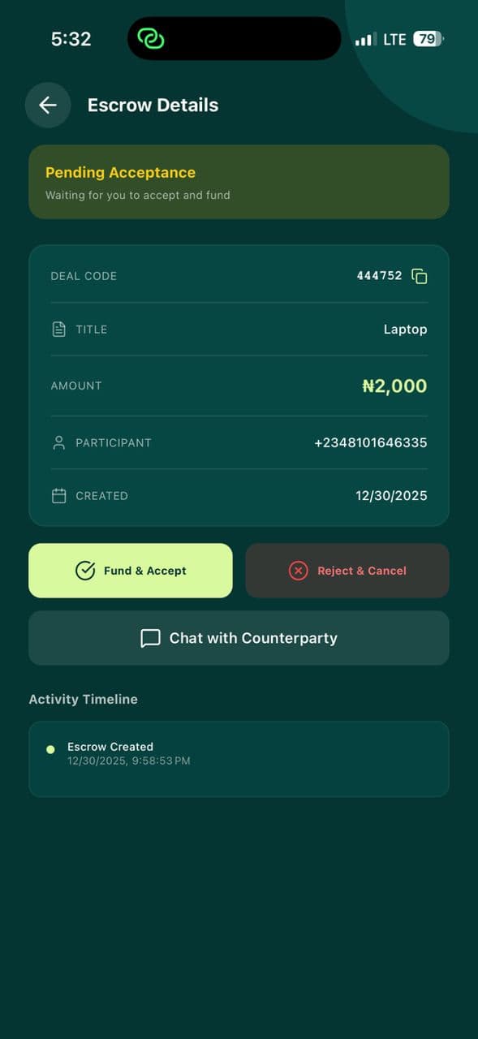Tap the checkmark icon on Fund & Accept
The image size is (478, 1039).
(84, 571)
